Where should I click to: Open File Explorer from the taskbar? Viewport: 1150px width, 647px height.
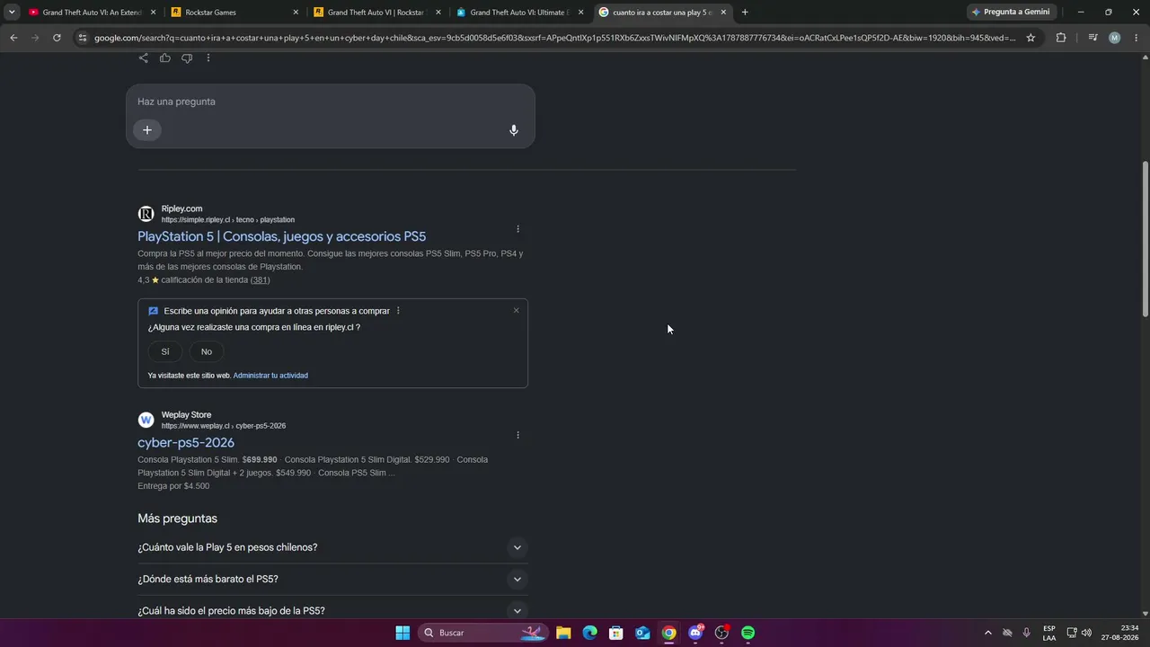coord(563,633)
